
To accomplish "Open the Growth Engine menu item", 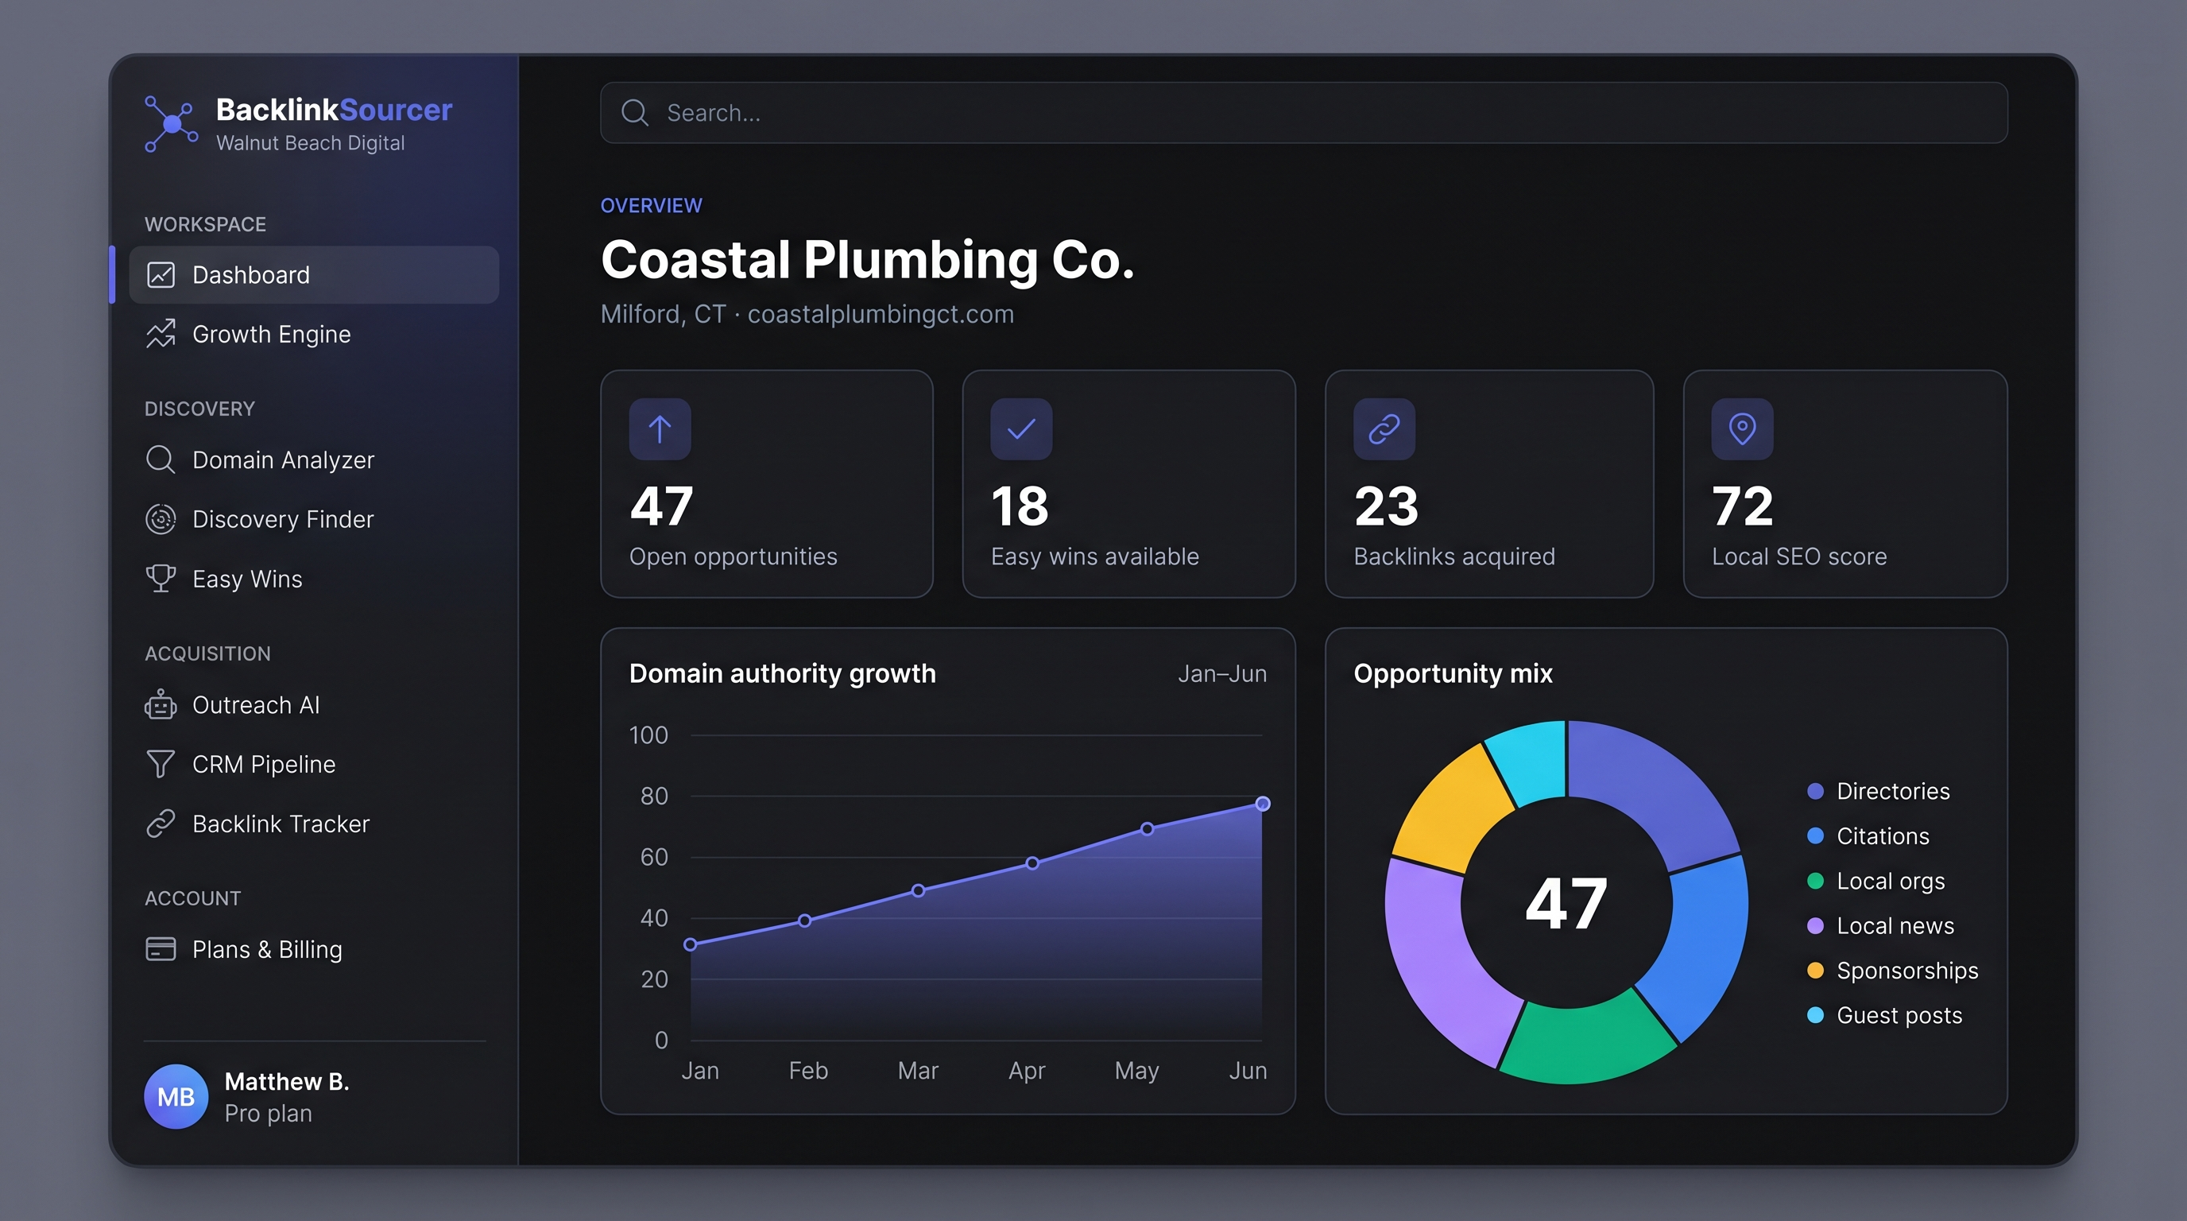I will (x=314, y=334).
